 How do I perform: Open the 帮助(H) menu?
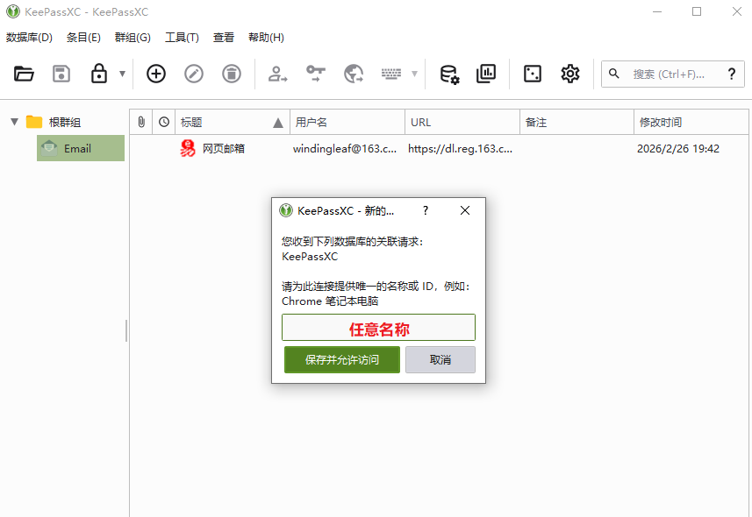[266, 38]
